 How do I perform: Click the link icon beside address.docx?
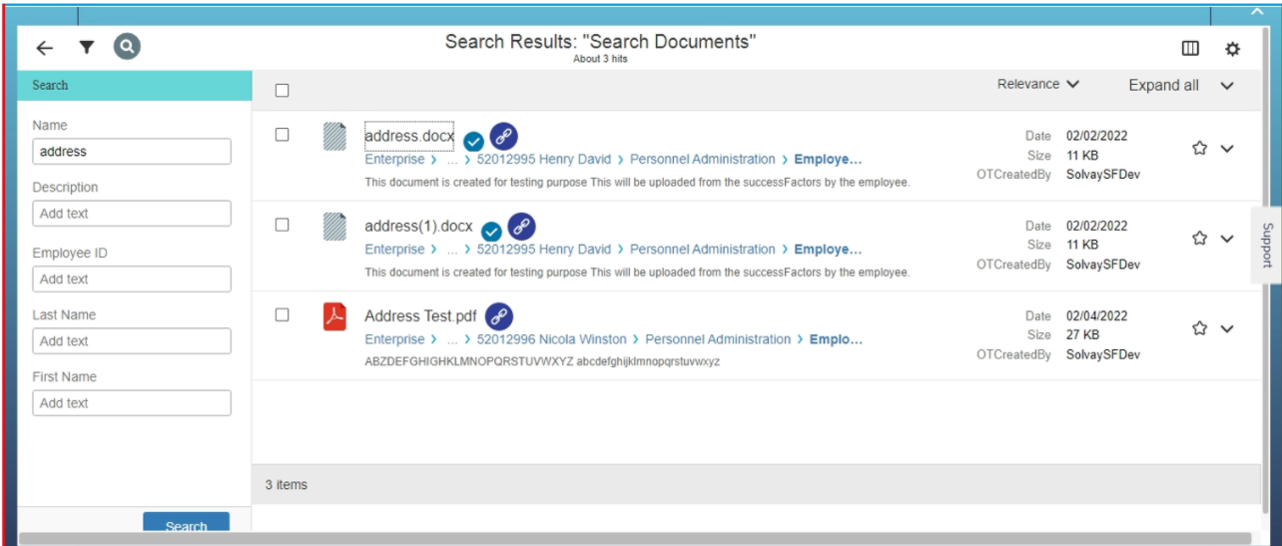[x=504, y=137]
